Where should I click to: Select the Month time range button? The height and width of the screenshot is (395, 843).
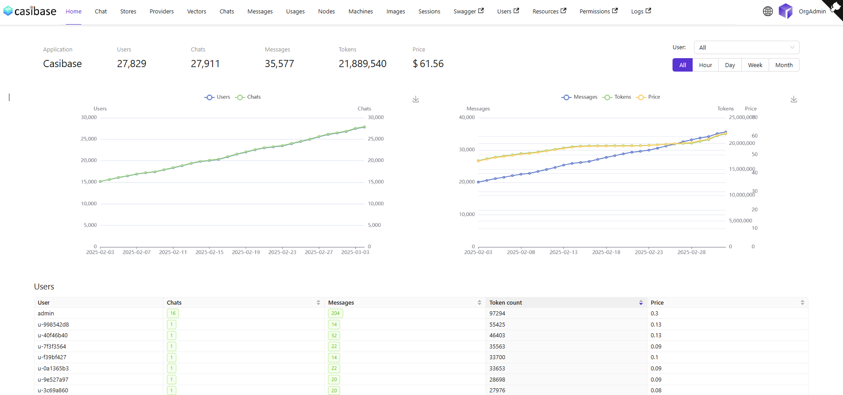click(x=783, y=65)
